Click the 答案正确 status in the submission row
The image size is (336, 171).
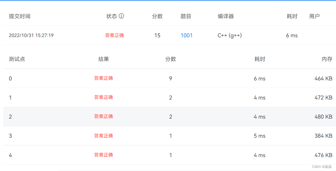114,35
